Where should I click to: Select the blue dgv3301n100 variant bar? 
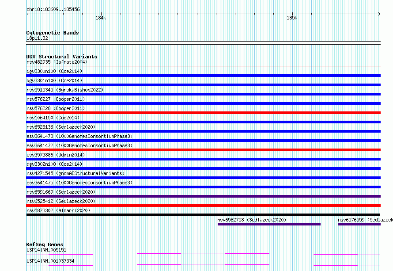point(203,85)
